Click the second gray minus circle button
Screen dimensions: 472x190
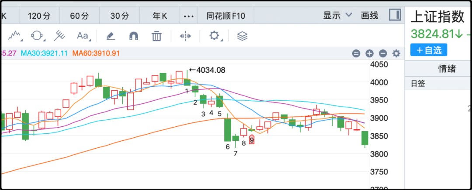pos(383,54)
